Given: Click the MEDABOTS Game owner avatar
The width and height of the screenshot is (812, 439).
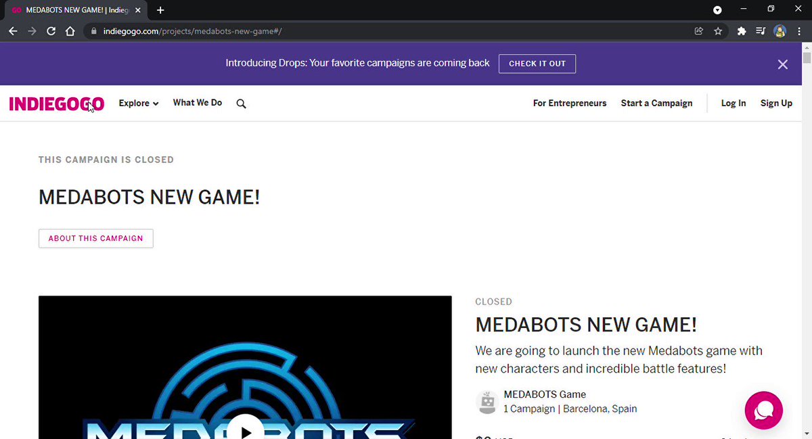Looking at the screenshot, I should pos(487,402).
